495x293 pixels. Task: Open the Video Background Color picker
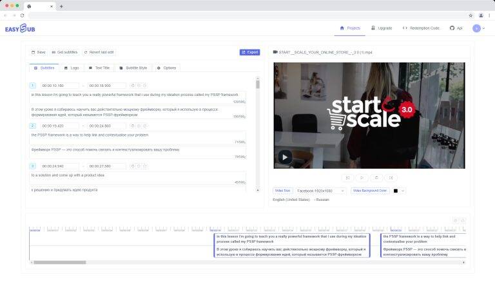point(399,191)
